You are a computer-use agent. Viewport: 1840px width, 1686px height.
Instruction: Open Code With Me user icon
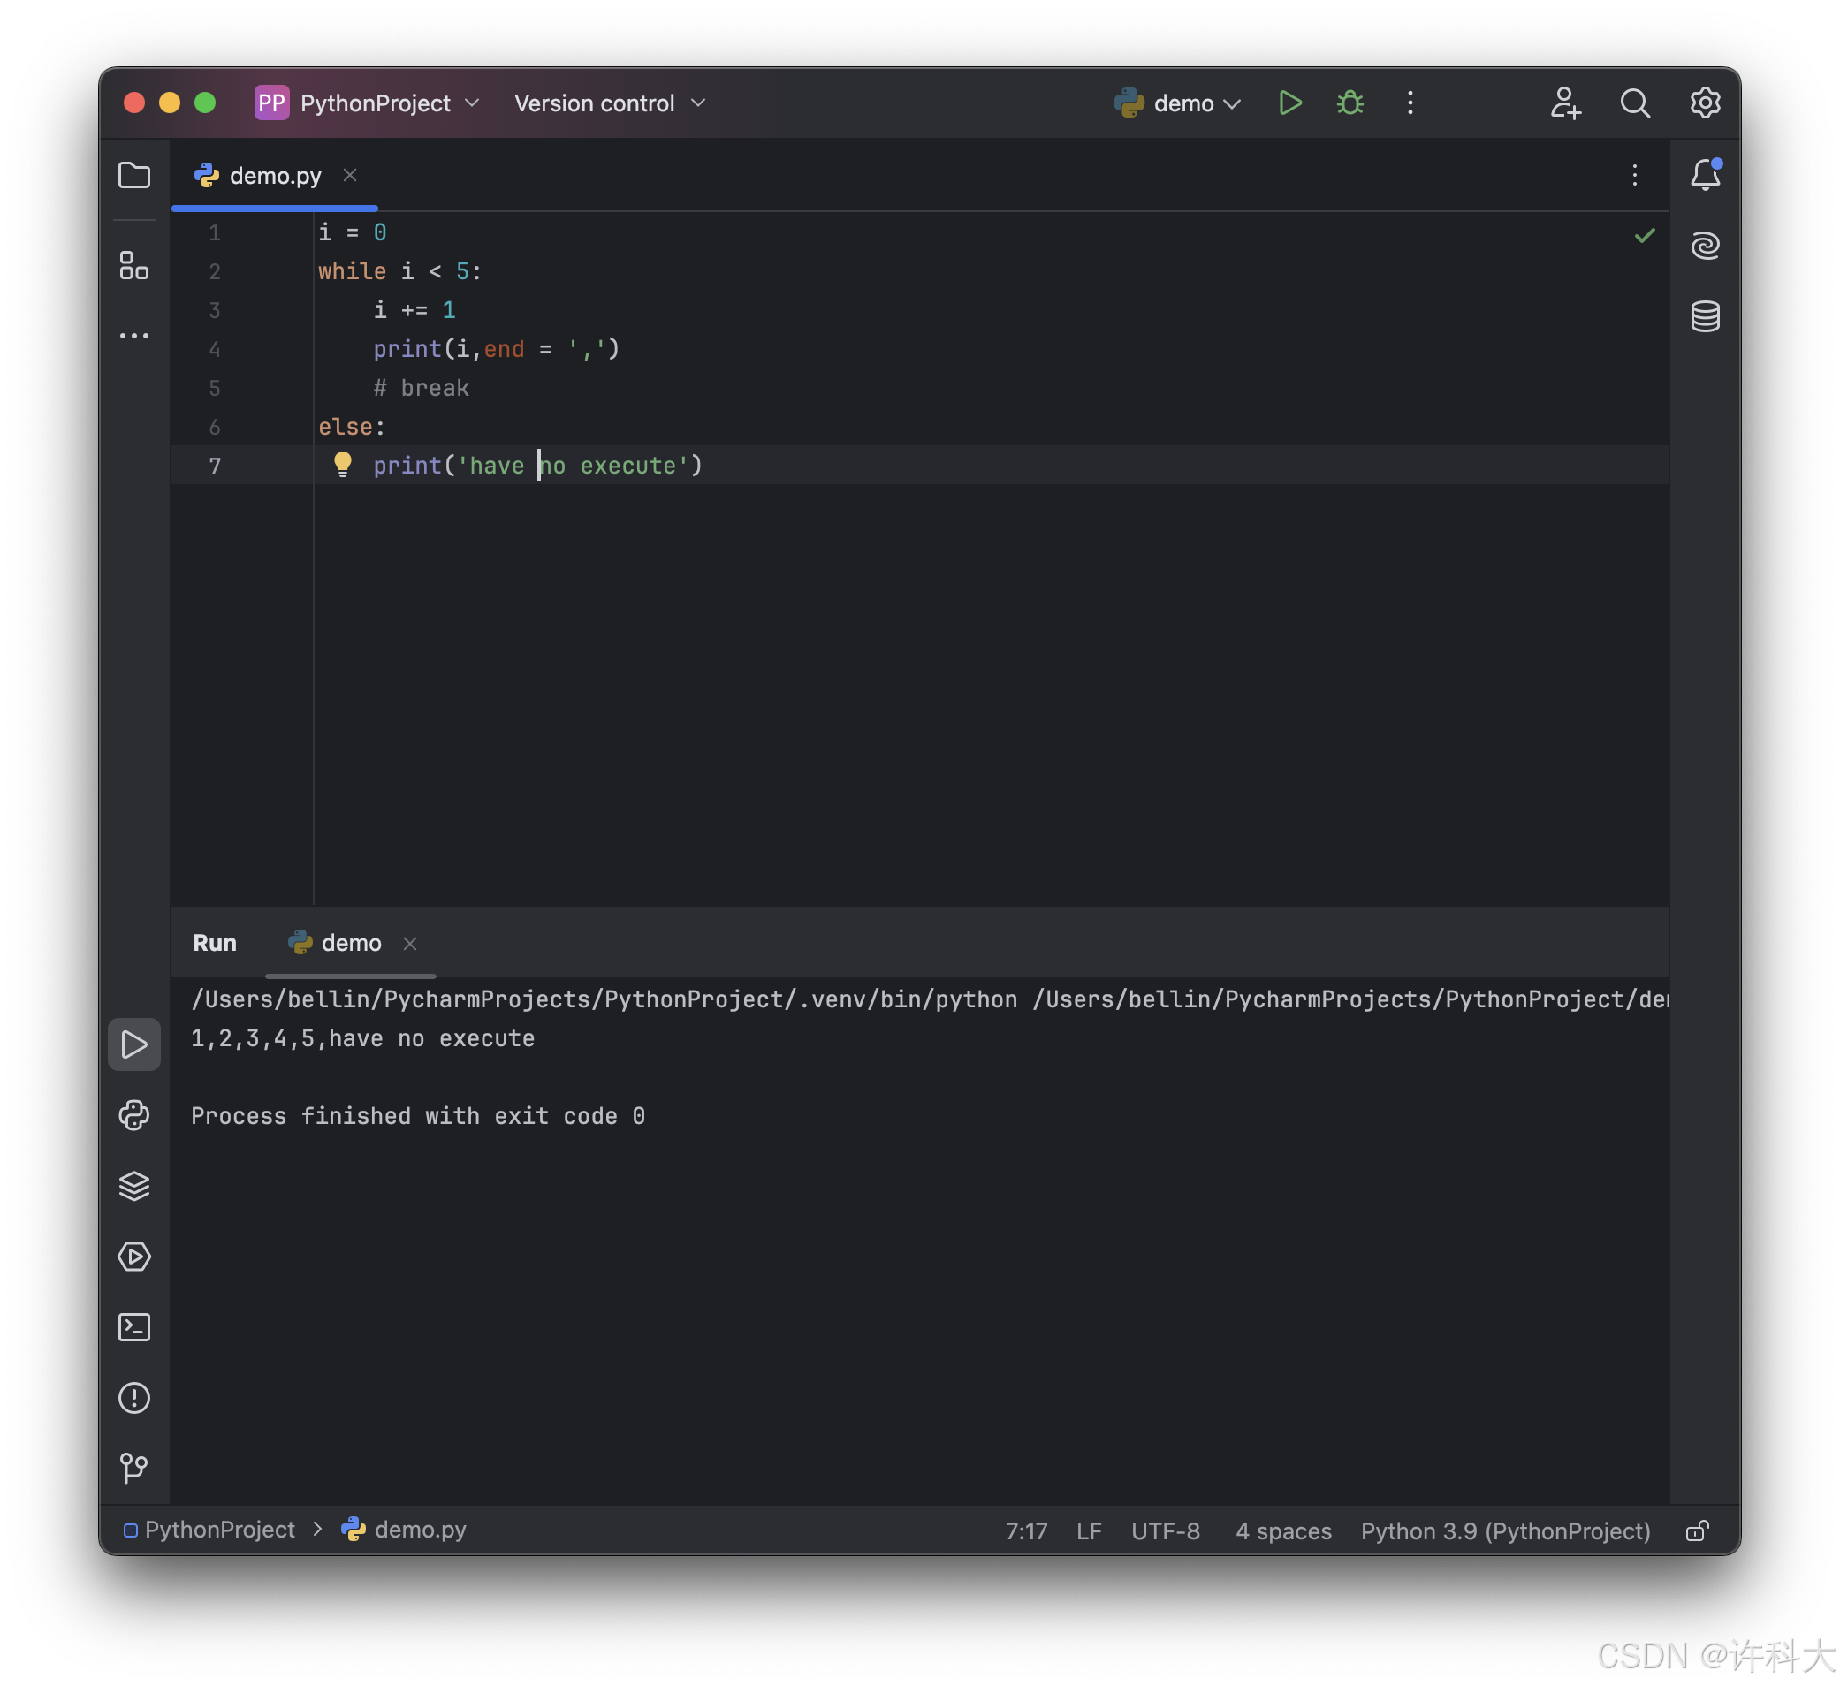pyautogui.click(x=1565, y=103)
